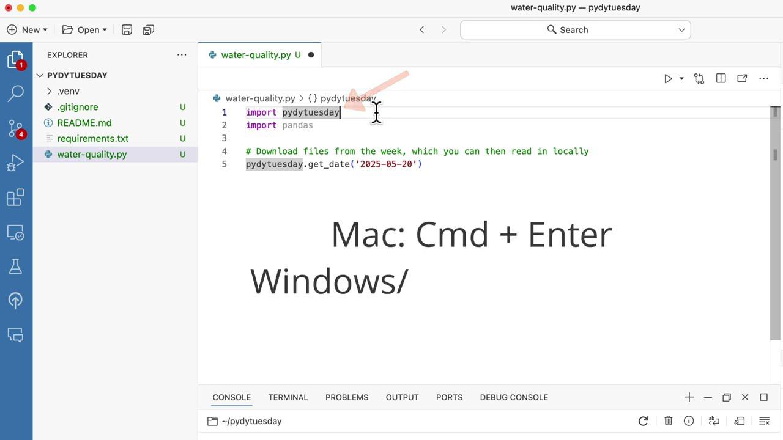
Task: Open the requirements.txt file
Action: (92, 138)
